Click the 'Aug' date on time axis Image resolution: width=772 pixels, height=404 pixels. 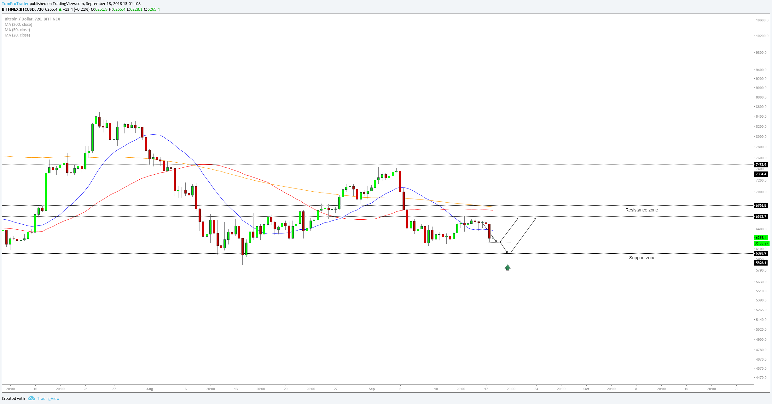tap(150, 389)
